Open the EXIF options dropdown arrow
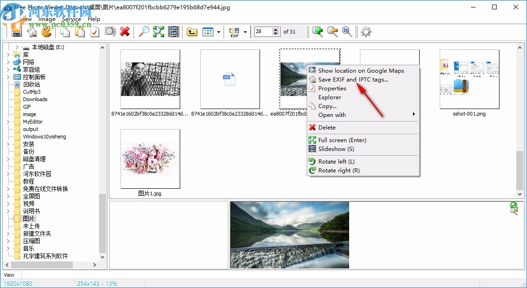The image size is (527, 288). point(245,31)
